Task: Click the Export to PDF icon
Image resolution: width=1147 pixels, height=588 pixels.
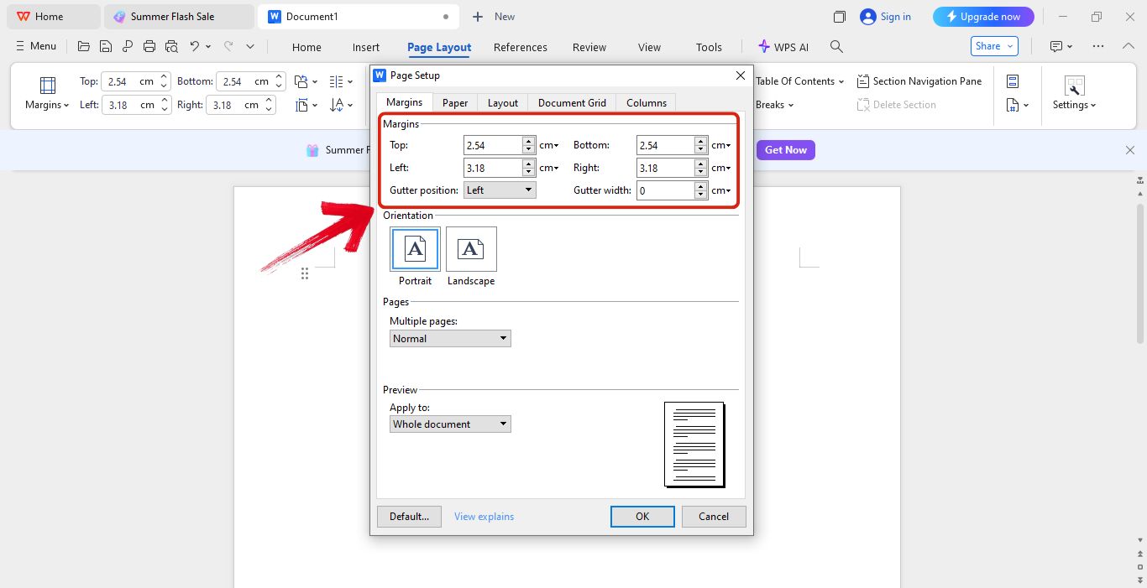Action: (128, 46)
